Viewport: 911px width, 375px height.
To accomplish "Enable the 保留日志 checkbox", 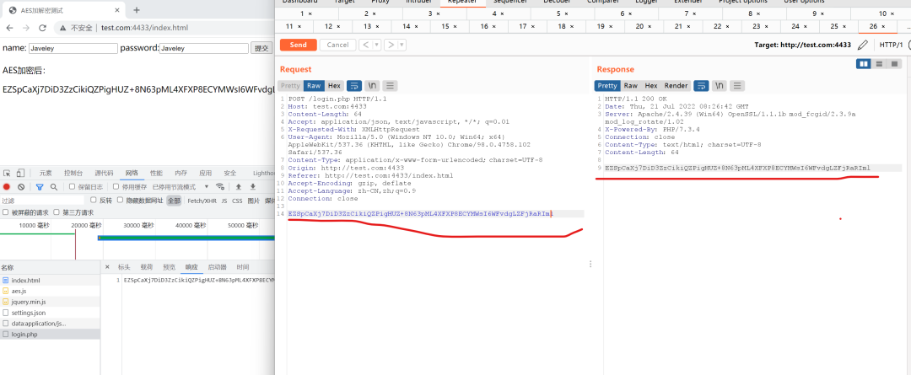I will point(72,187).
